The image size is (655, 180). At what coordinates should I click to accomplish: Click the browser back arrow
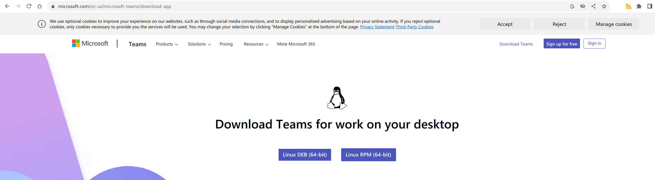(x=7, y=6)
